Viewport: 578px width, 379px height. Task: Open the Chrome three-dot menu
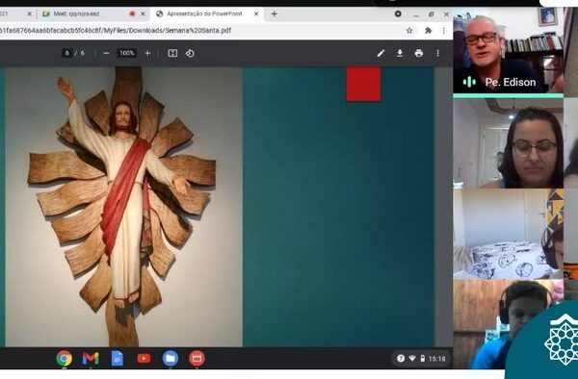(x=444, y=31)
